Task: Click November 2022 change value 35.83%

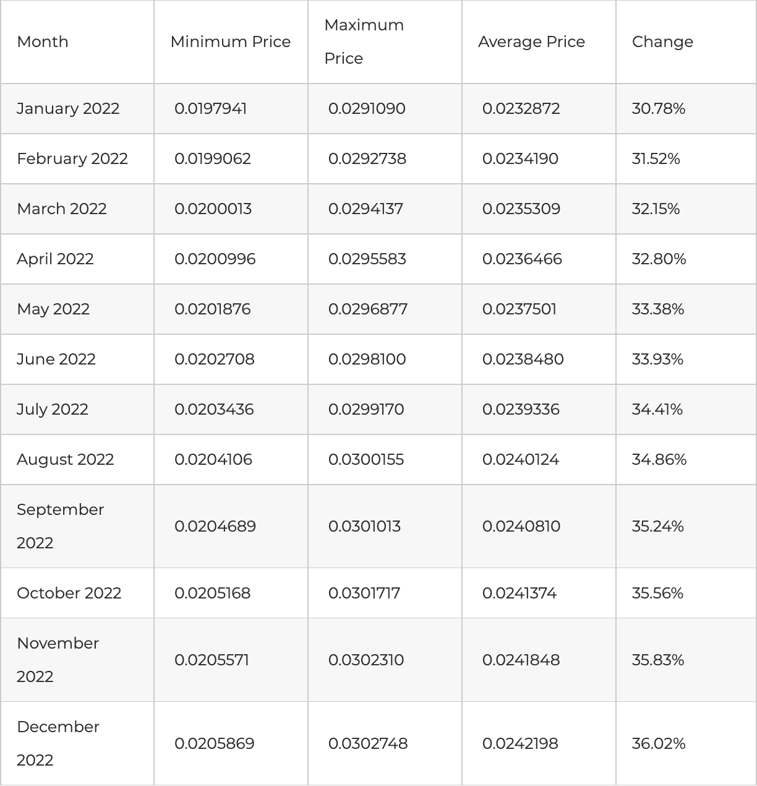Action: [x=657, y=660]
